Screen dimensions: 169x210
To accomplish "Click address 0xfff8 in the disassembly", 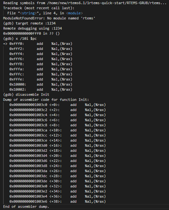I will click(17, 64).
